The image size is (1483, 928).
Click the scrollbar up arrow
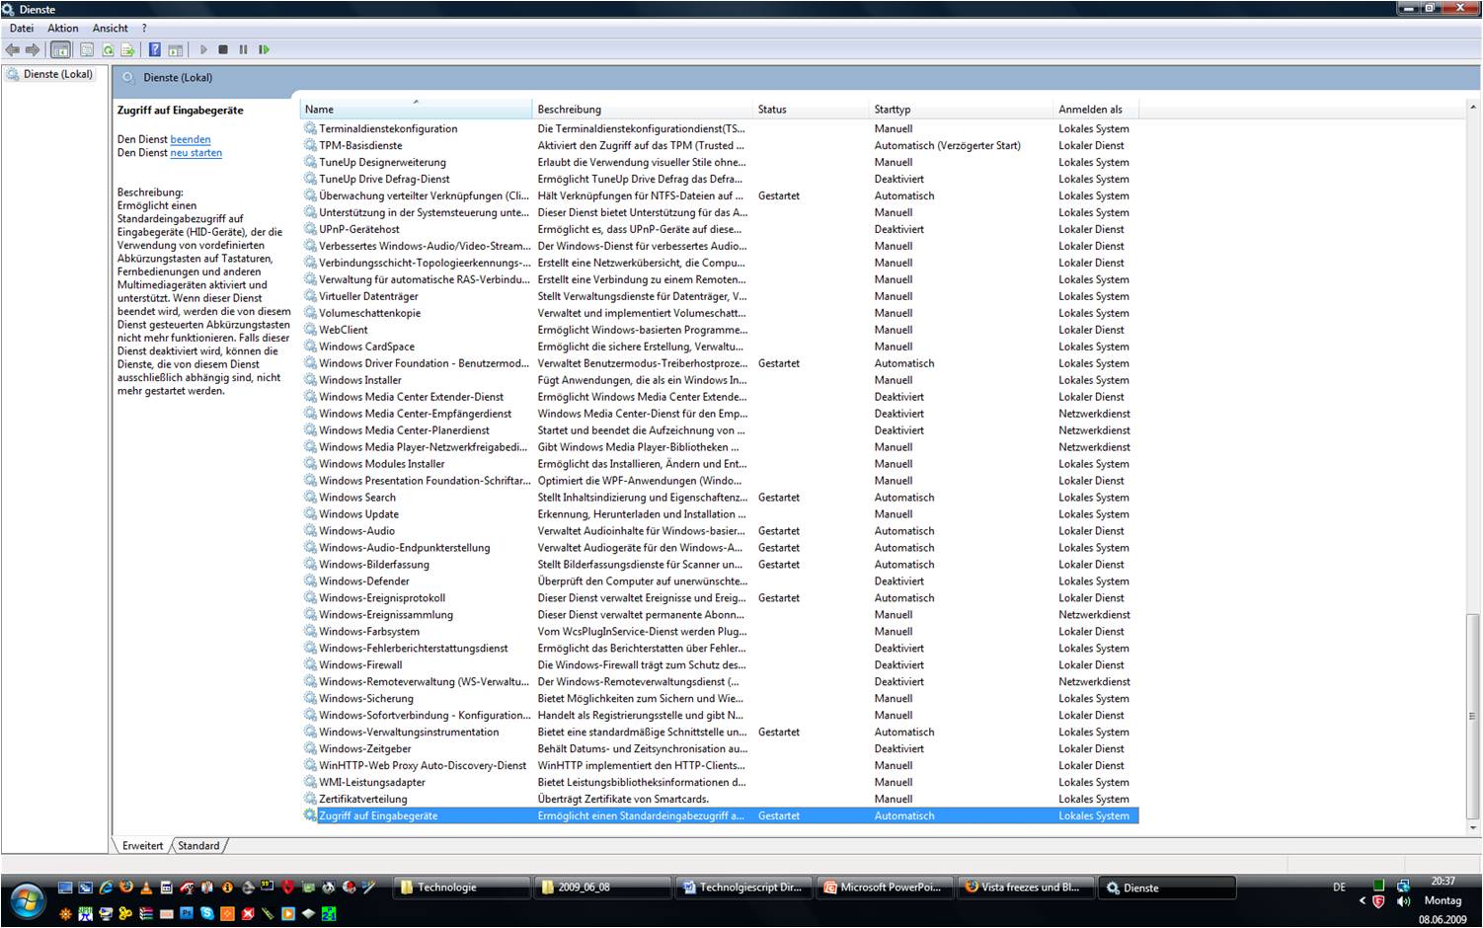click(1472, 107)
